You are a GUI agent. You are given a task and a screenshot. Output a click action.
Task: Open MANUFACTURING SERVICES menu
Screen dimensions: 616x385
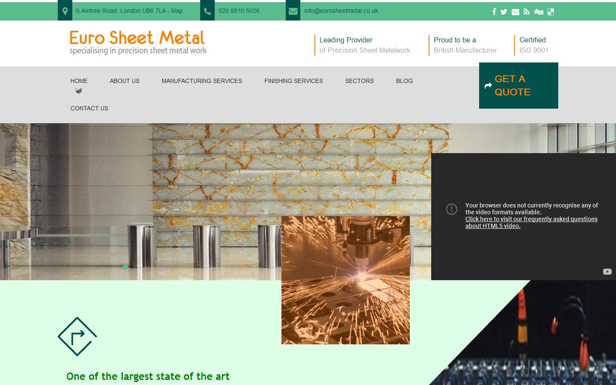(x=202, y=81)
